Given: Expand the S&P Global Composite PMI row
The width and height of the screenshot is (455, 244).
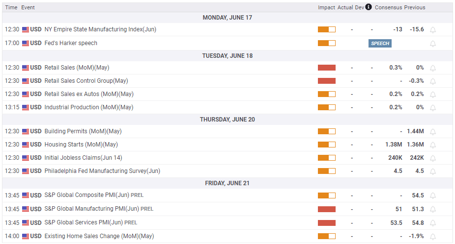Looking at the screenshot, I should pyautogui.click(x=85, y=195).
